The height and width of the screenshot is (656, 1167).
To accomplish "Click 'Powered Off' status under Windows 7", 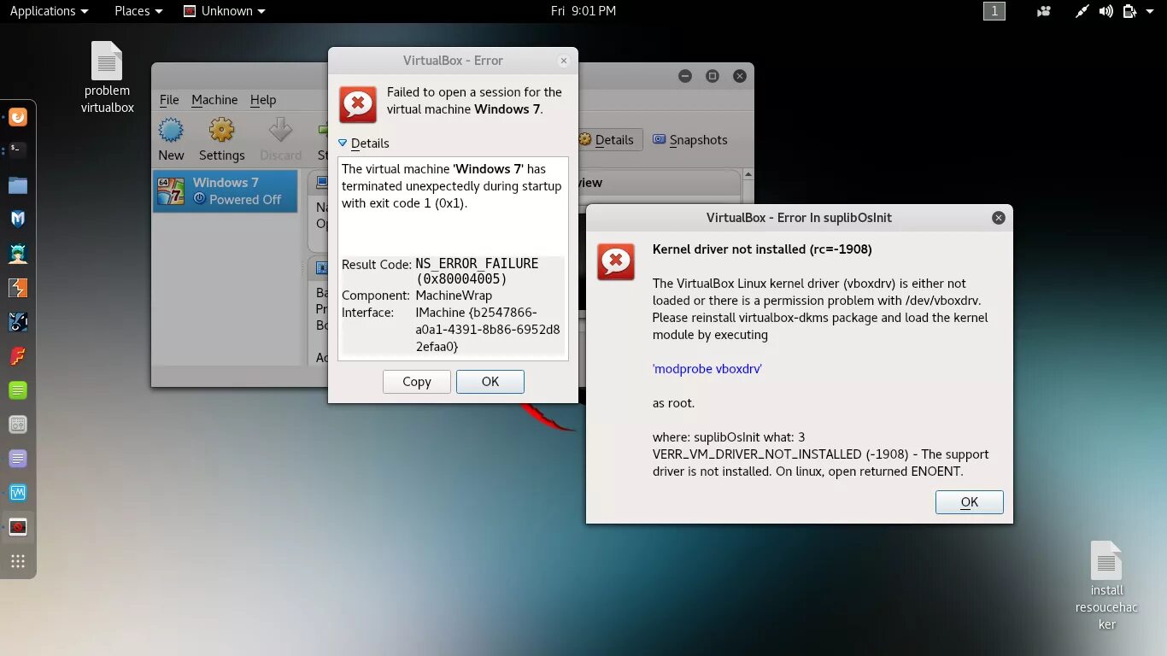I will (x=245, y=199).
